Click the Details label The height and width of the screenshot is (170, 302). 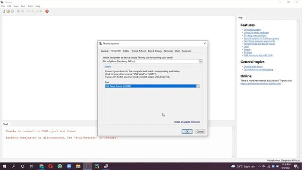point(108,67)
